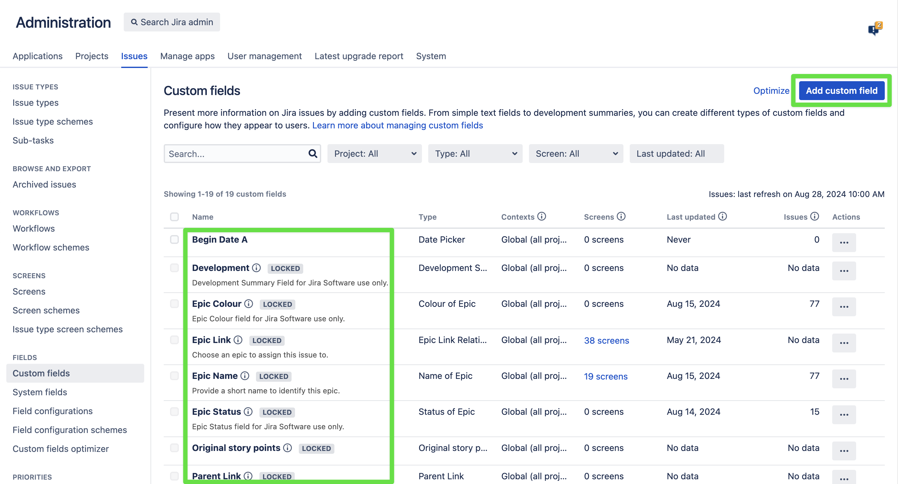Image resolution: width=898 pixels, height=484 pixels.
Task: Click the info icon beside Screens column header
Action: tap(621, 217)
